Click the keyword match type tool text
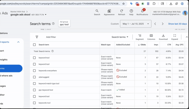 click(49, 84)
